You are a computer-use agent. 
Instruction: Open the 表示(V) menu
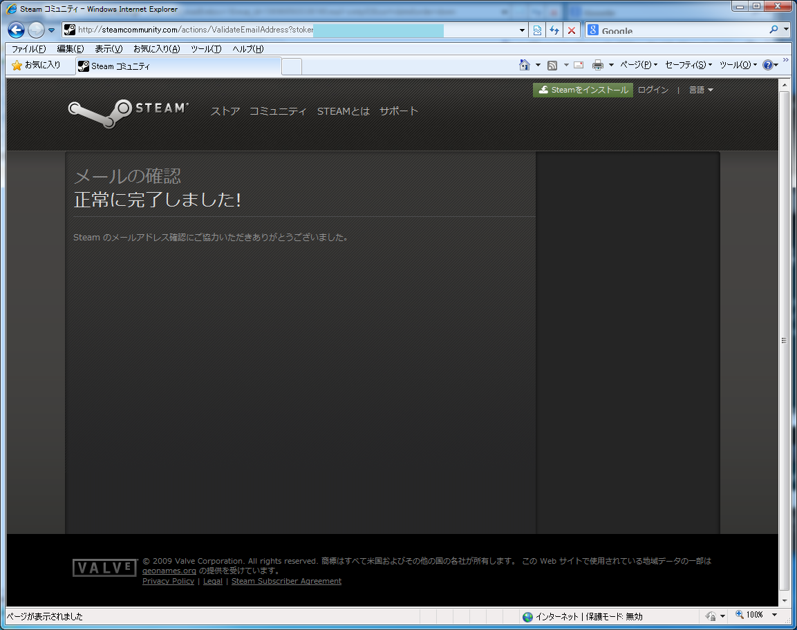(x=109, y=49)
